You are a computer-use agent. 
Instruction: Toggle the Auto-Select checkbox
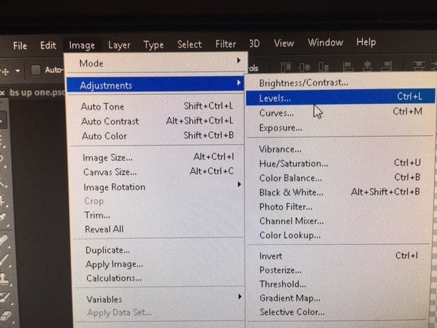pos(36,70)
